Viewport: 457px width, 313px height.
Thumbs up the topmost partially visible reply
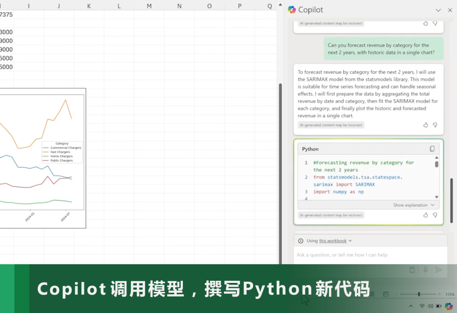pos(426,23)
